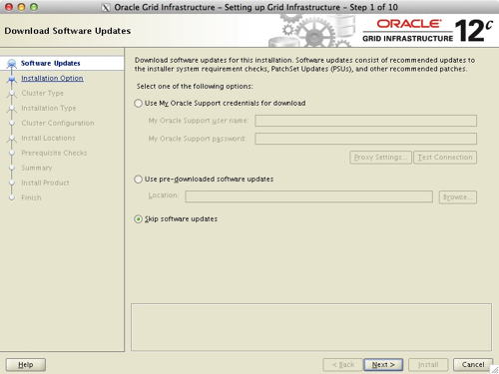Cancel the Grid Infrastructure installer
Image resolution: width=499 pixels, height=374 pixels.
coord(473,365)
